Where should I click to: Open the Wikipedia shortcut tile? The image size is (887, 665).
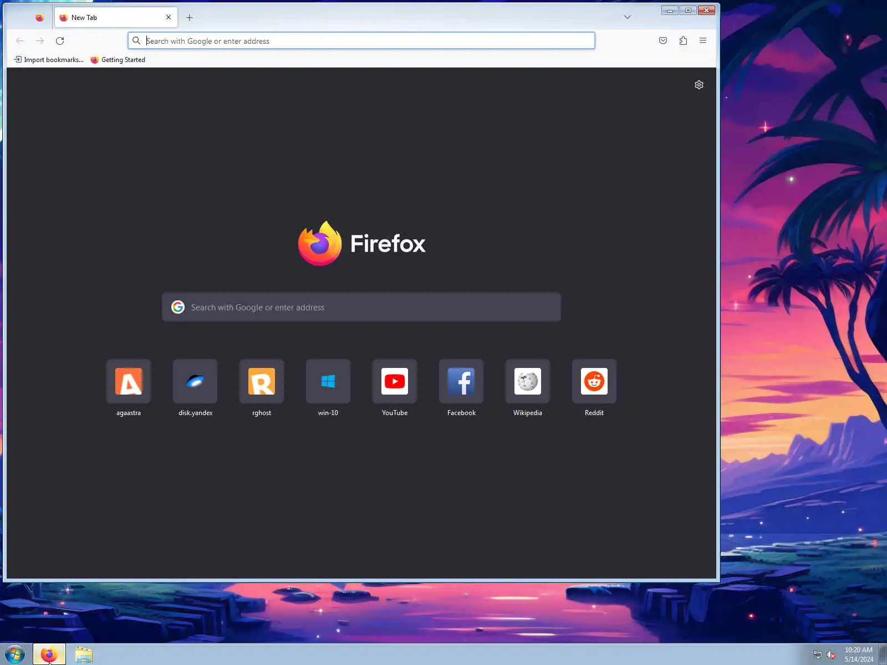coord(528,381)
